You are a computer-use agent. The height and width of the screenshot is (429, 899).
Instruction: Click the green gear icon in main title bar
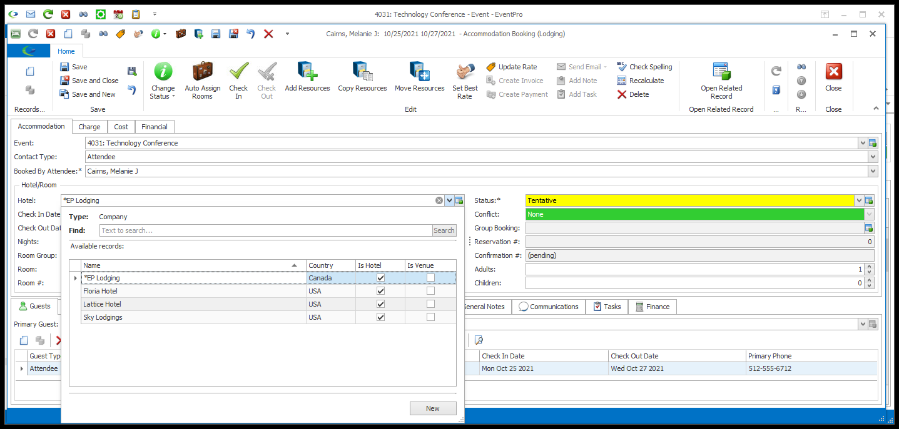(x=100, y=14)
